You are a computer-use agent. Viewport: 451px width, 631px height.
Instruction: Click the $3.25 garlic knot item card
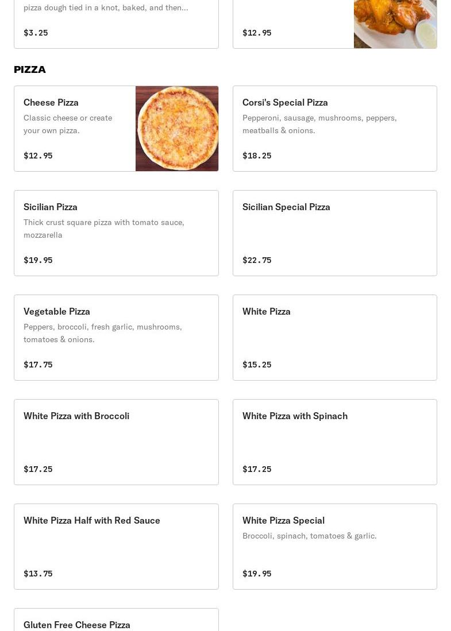116,24
